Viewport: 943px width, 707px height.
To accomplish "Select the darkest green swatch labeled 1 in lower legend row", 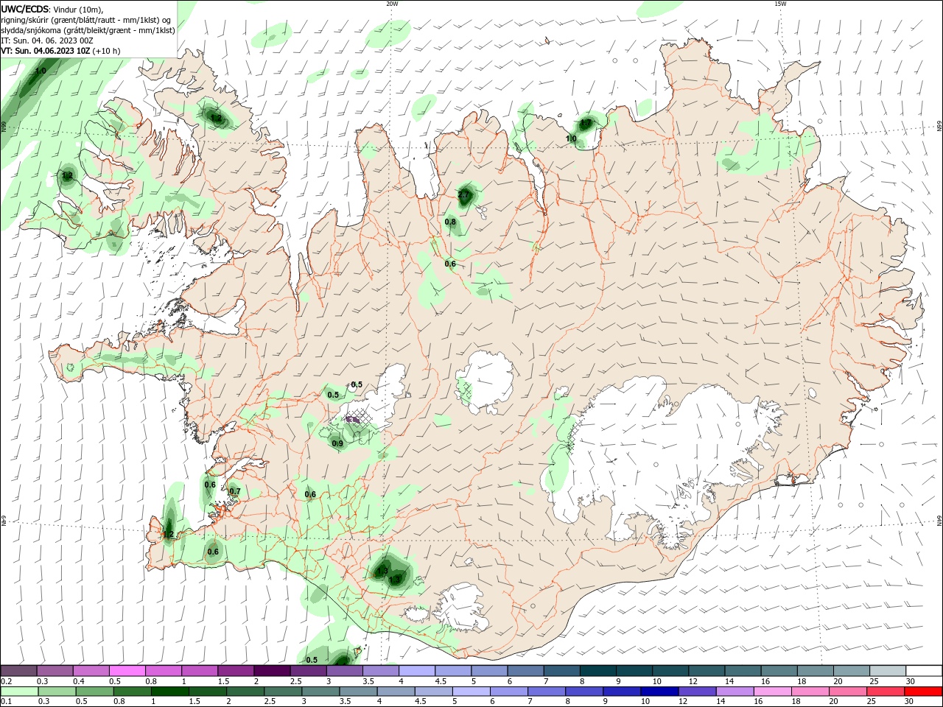I will 169,692.
